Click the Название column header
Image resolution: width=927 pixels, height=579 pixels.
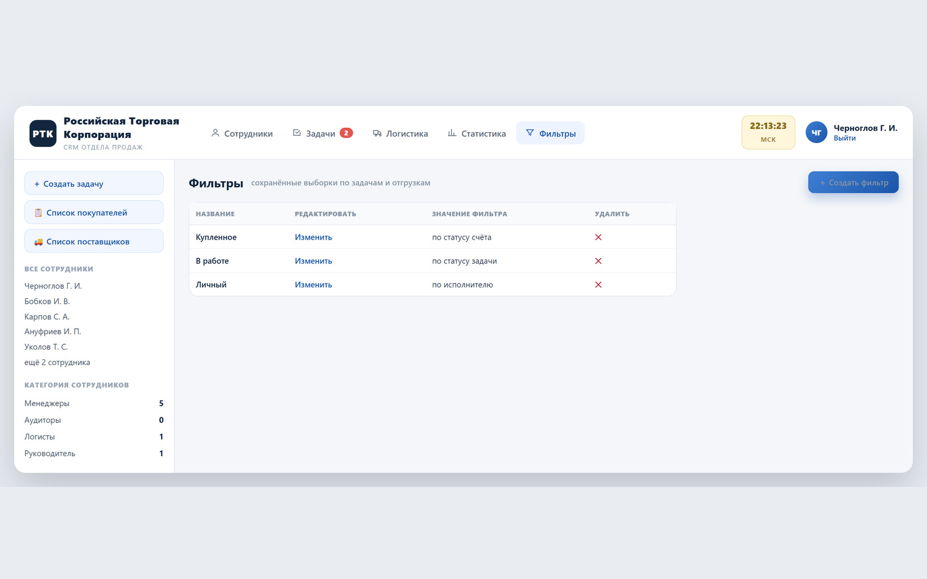coord(215,214)
